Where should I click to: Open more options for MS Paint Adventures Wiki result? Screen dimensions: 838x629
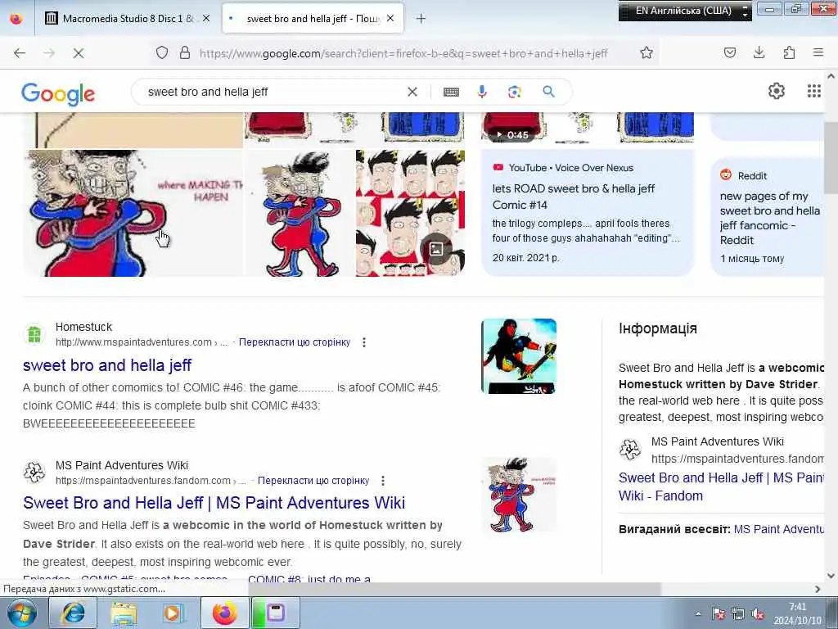(x=383, y=481)
